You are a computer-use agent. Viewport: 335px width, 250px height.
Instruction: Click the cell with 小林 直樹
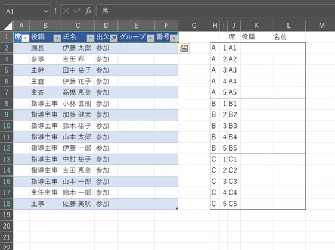pos(77,104)
